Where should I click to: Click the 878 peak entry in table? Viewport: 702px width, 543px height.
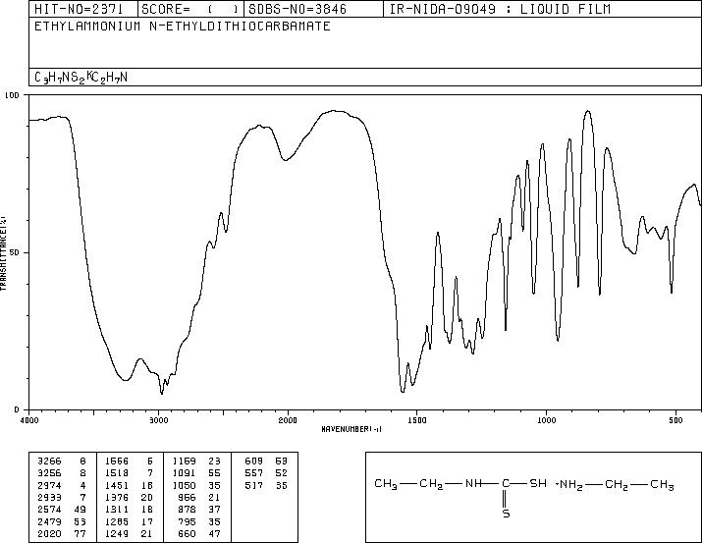click(x=187, y=510)
